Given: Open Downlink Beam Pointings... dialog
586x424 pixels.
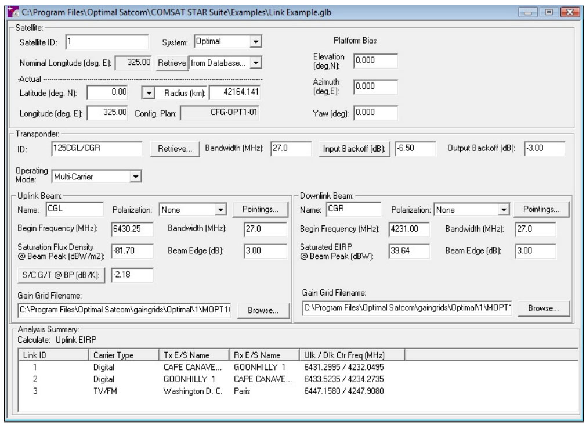Looking at the screenshot, I should coord(541,209).
